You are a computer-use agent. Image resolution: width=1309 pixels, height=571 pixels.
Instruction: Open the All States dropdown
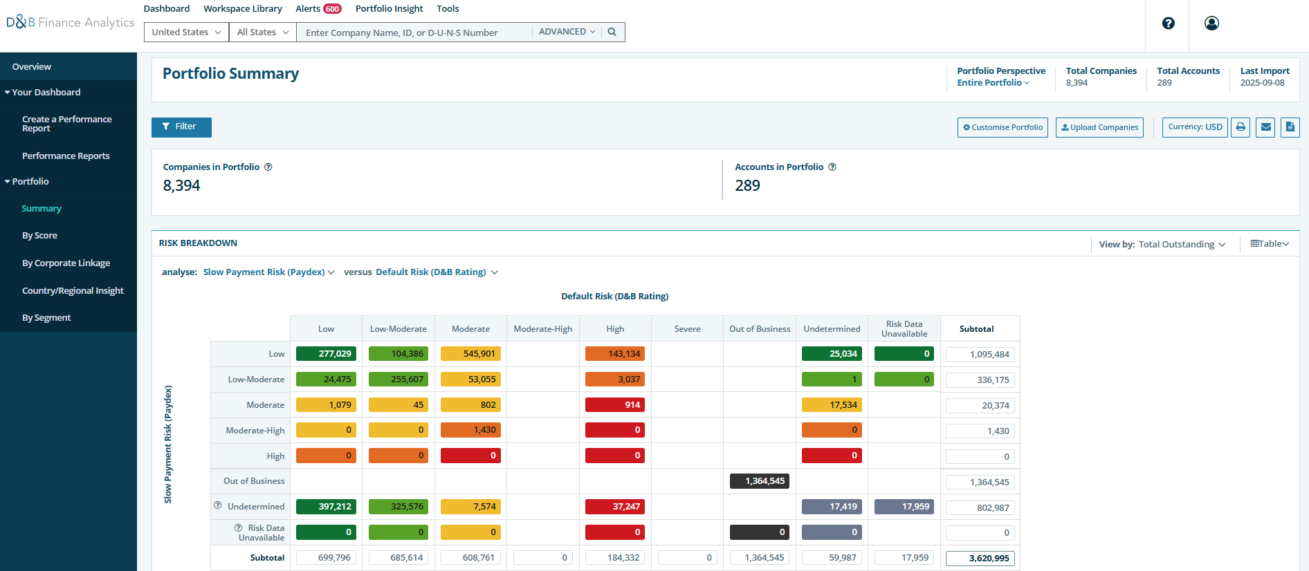(x=262, y=32)
